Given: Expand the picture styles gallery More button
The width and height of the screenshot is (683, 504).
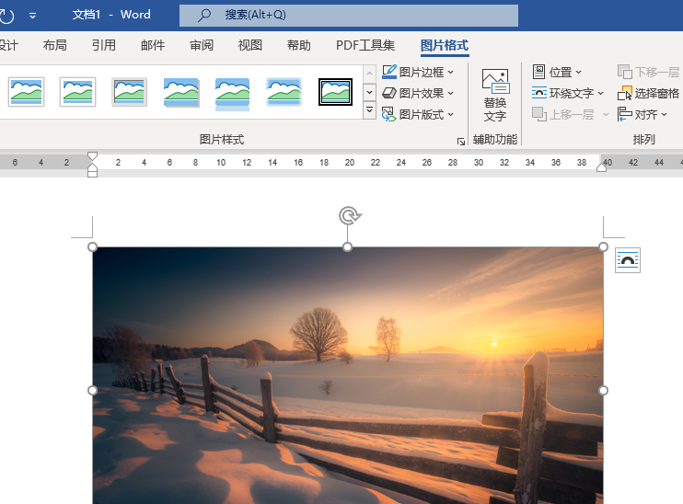Looking at the screenshot, I should click(x=369, y=109).
